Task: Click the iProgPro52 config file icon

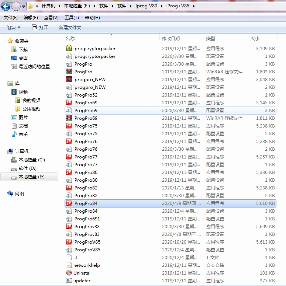Action: click(69, 95)
